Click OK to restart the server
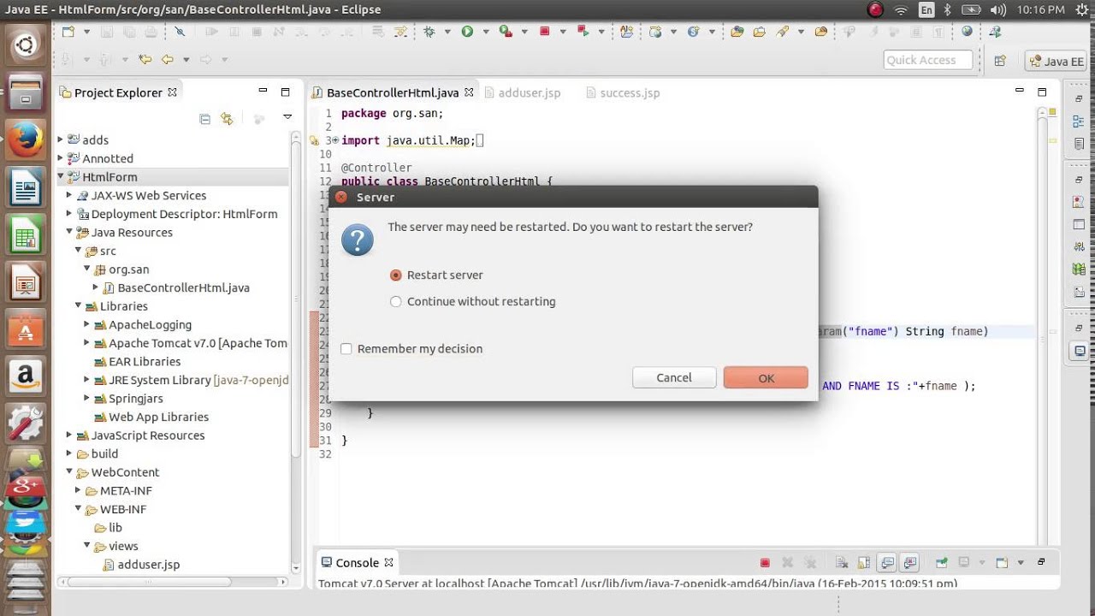This screenshot has width=1095, height=616. point(766,377)
